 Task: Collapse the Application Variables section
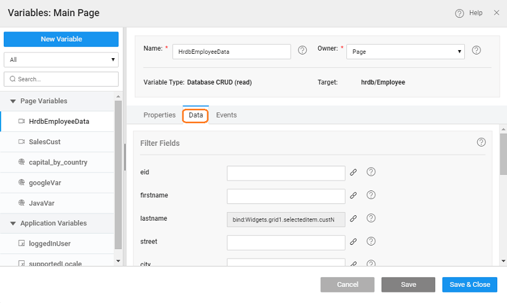click(x=13, y=223)
